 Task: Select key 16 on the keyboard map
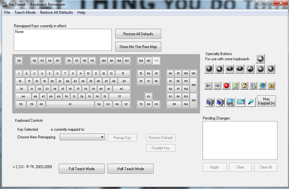tap(20, 81)
